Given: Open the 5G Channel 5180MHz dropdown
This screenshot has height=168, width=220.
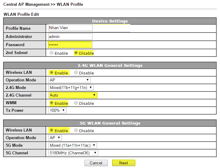Looking at the screenshot, I should click(73, 153).
